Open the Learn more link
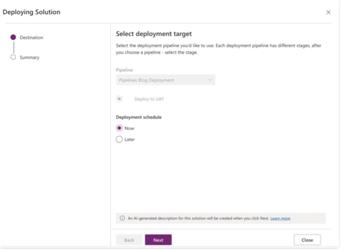 (x=280, y=219)
